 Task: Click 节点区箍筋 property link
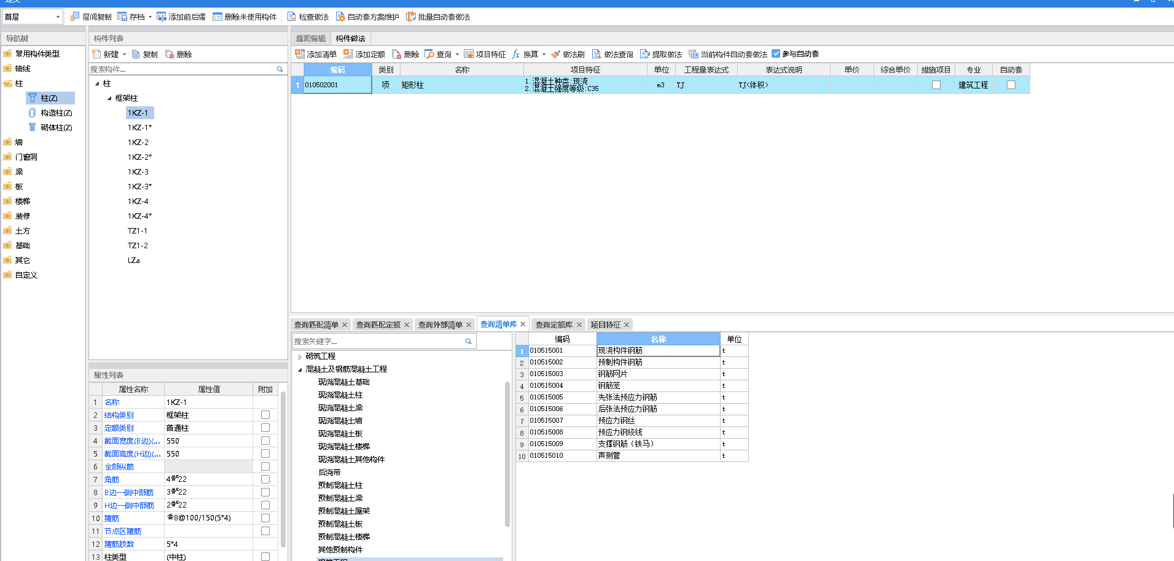123,532
